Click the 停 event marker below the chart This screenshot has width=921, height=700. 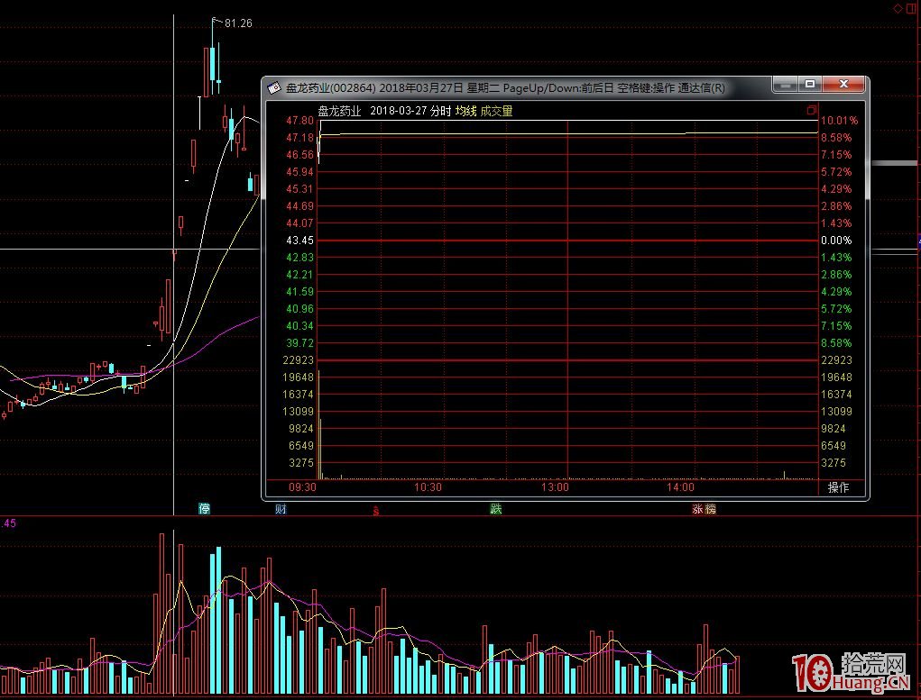205,509
